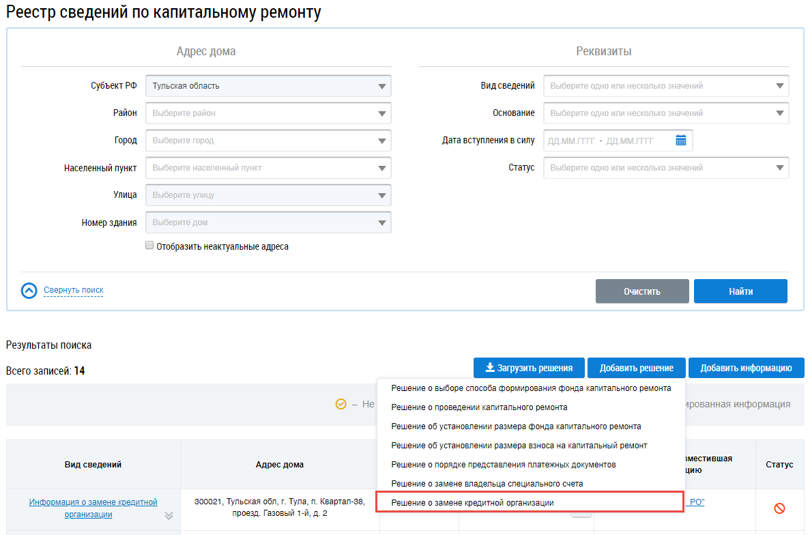
Task: Click the collapse search circle arrow icon
Action: (29, 291)
